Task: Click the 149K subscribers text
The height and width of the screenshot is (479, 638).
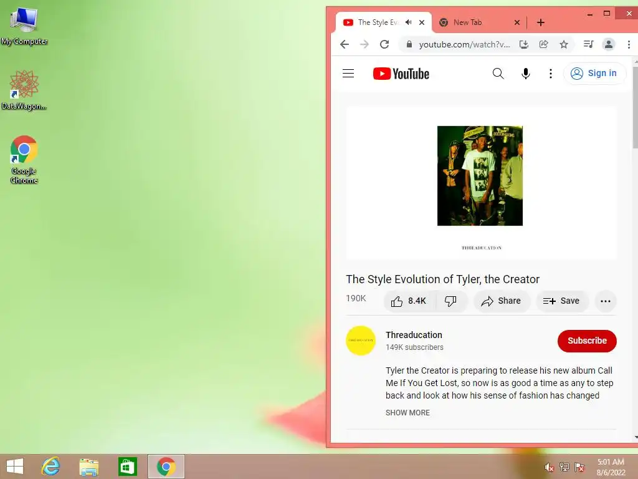Action: point(414,347)
